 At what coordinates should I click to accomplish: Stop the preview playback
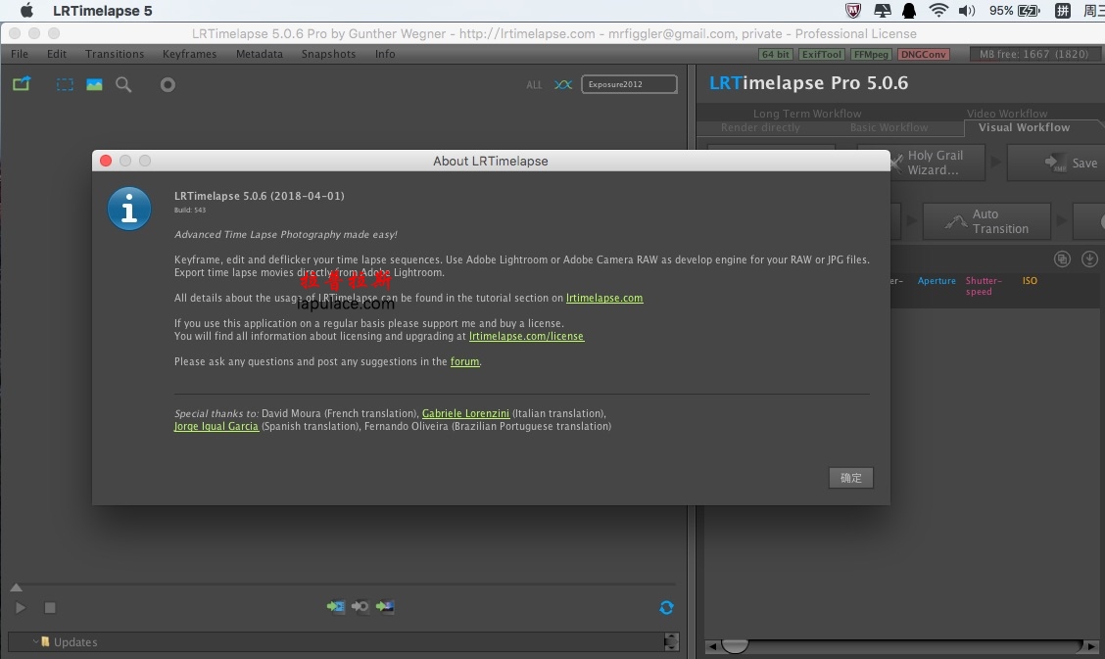50,608
